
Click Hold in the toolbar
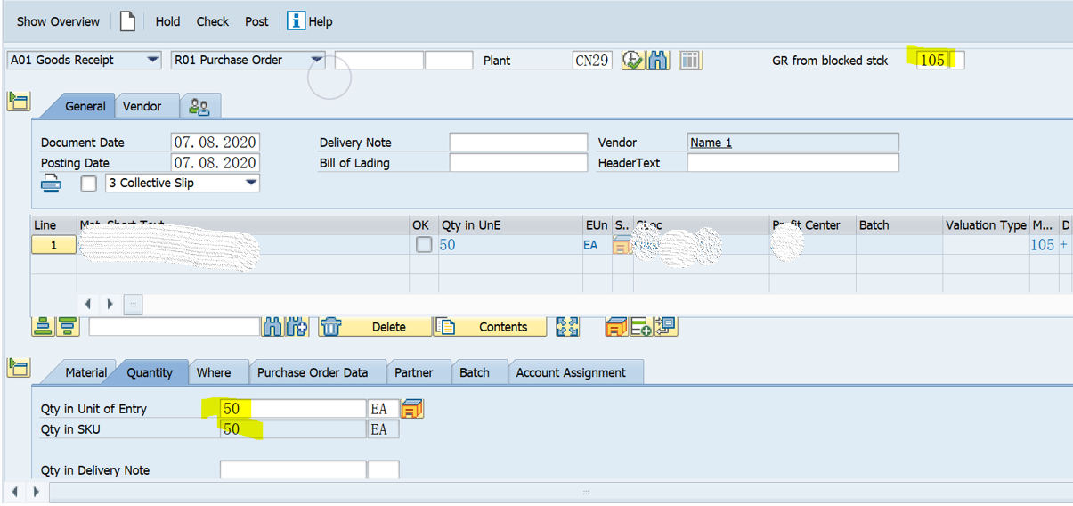[167, 21]
